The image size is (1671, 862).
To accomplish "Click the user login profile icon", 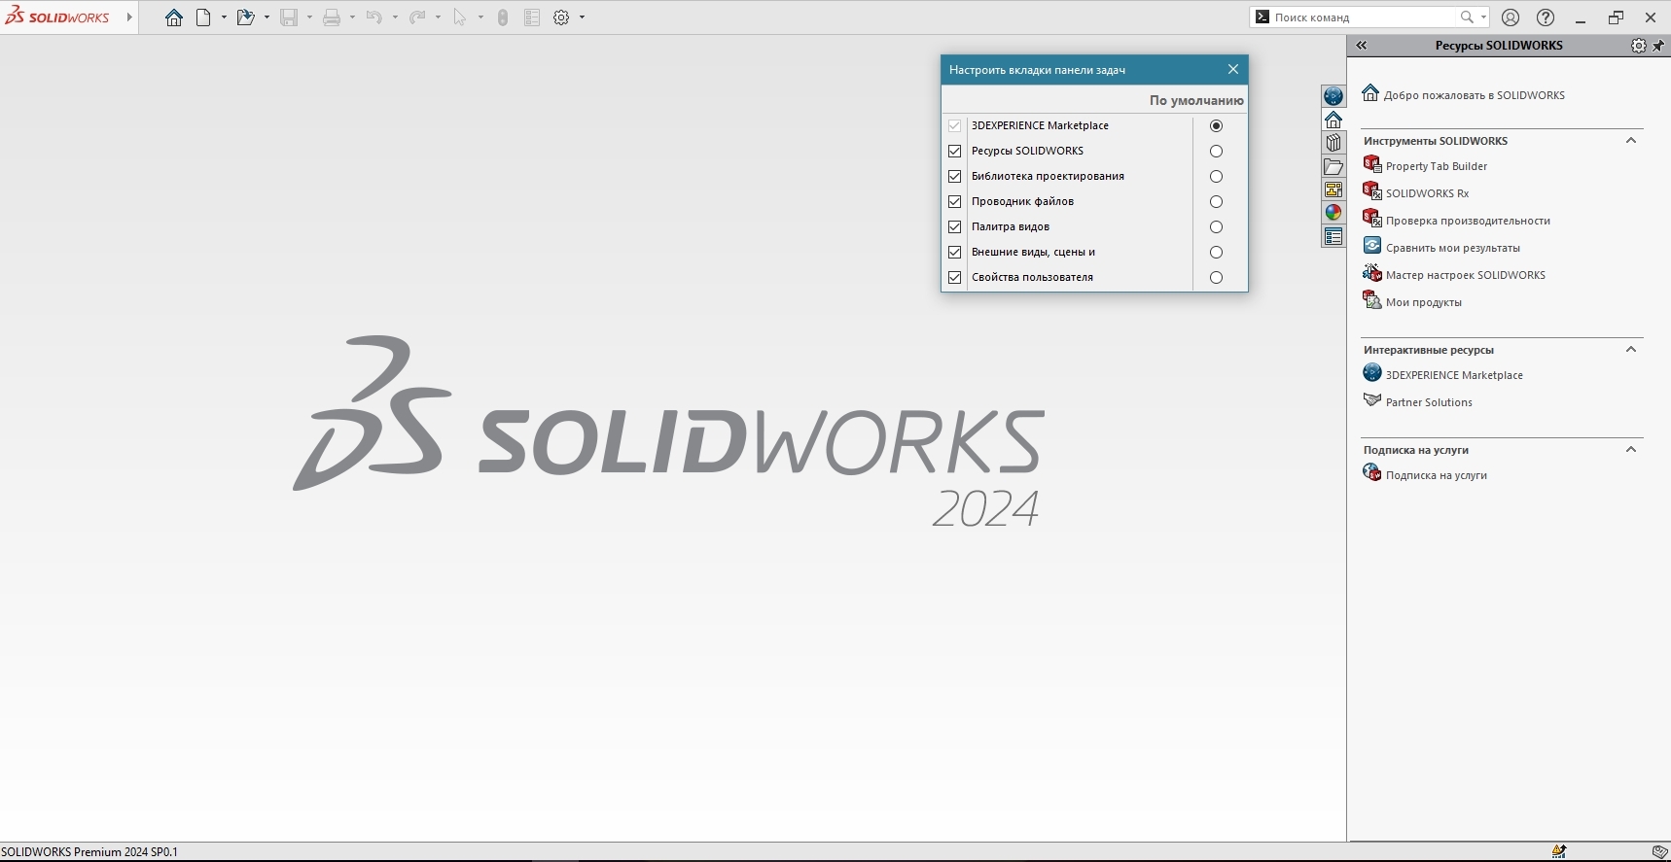I will [x=1511, y=17].
